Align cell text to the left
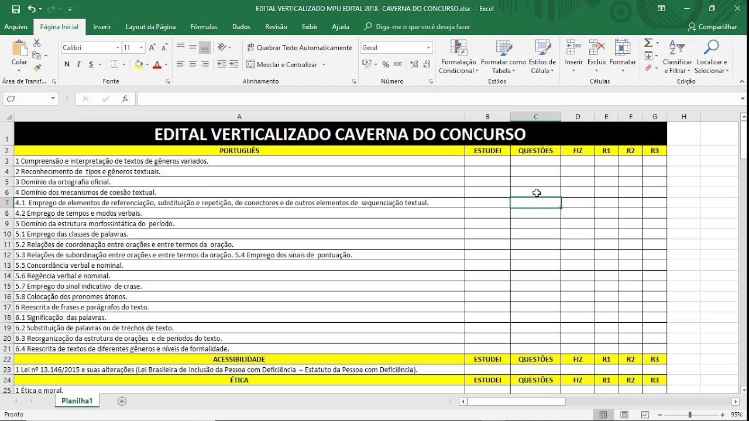The height and width of the screenshot is (421, 749). (180, 64)
